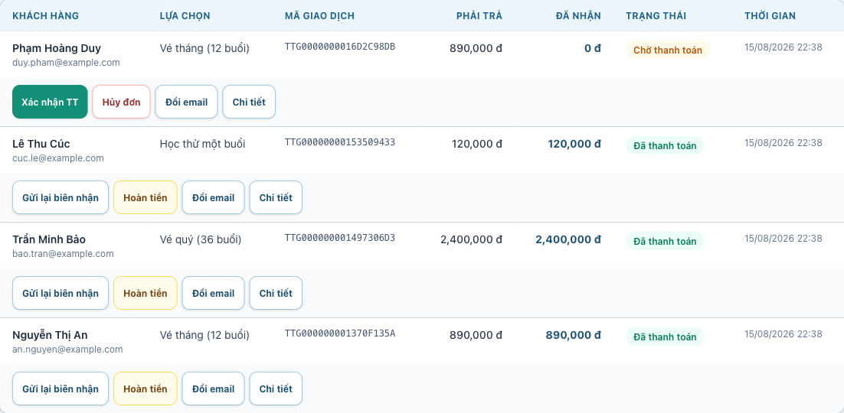This screenshot has height=413, width=844.
Task: Refund Nguyễn Thị An with Hoàn tiền
Action: pos(146,389)
